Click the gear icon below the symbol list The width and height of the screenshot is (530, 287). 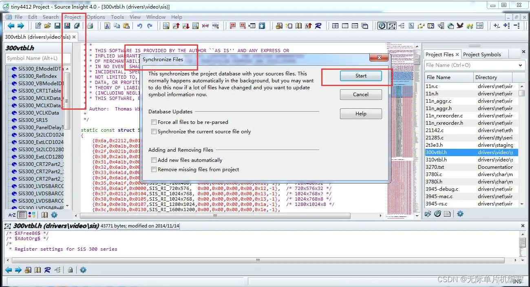[54, 215]
